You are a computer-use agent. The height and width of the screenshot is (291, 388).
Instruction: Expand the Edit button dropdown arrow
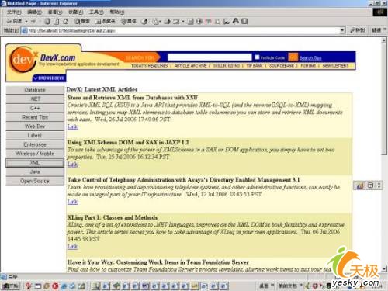tap(183, 21)
